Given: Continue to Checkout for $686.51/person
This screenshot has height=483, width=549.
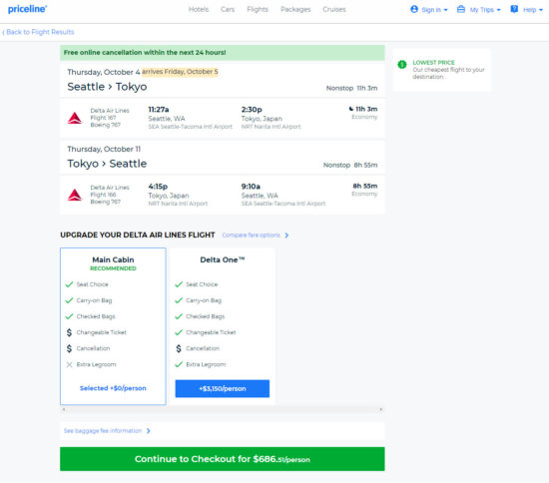Looking at the screenshot, I should [x=223, y=459].
